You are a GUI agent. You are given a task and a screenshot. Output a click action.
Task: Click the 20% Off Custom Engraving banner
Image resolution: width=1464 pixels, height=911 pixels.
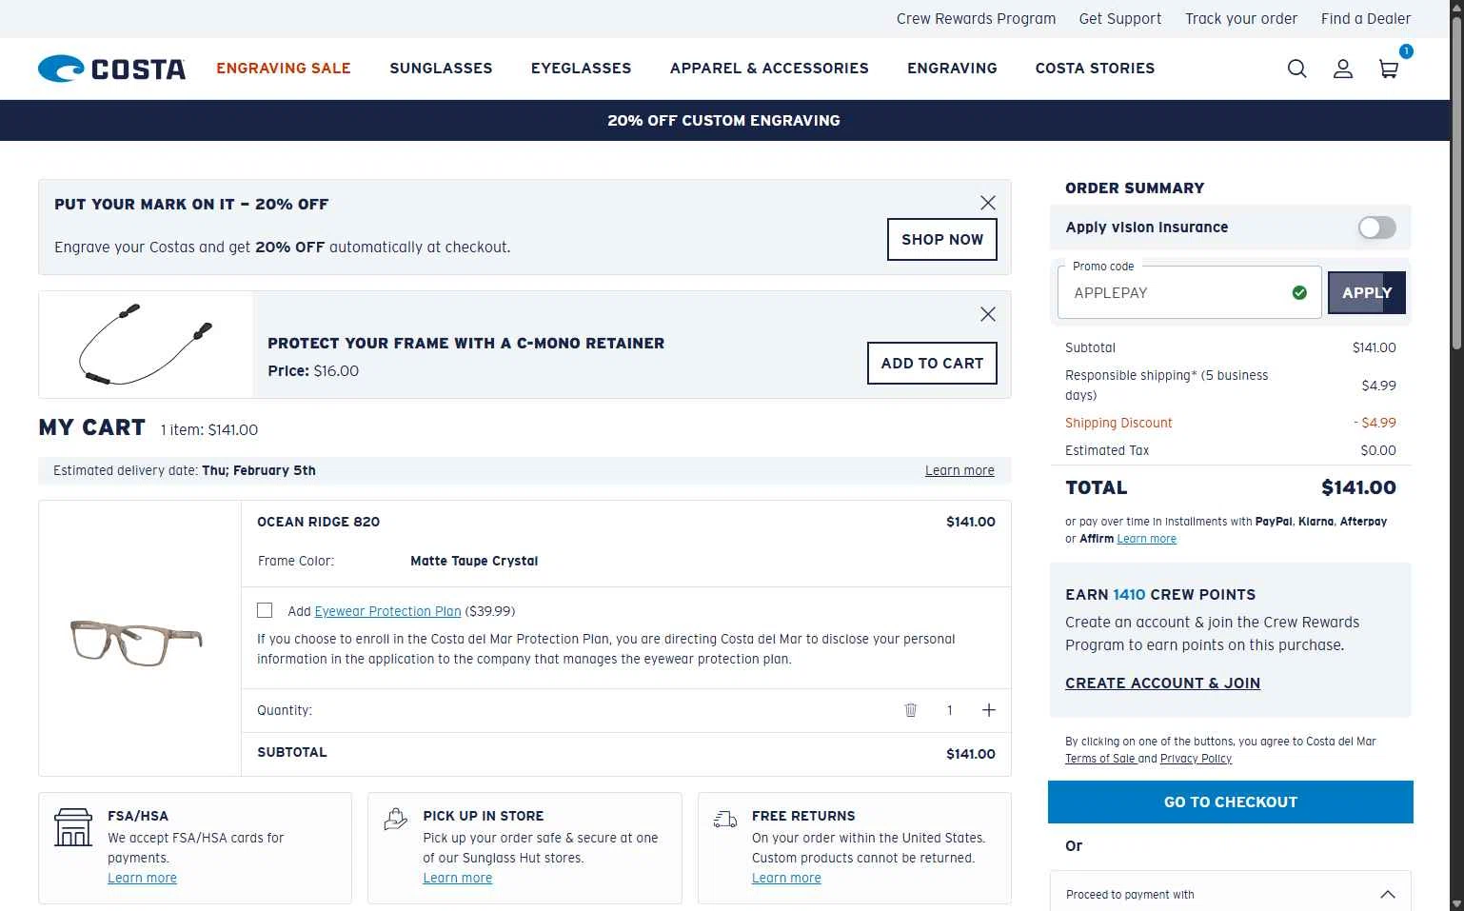723,121
